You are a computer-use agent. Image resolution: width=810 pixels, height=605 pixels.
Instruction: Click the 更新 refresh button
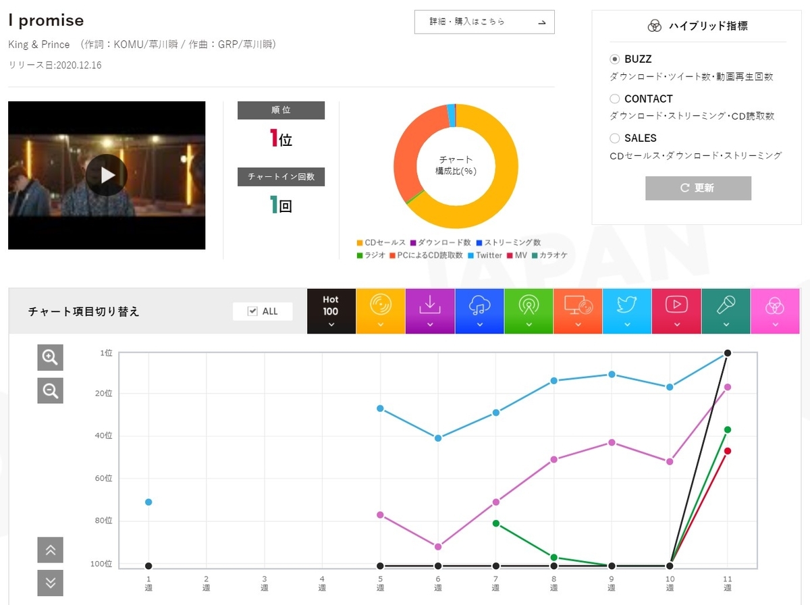point(698,188)
